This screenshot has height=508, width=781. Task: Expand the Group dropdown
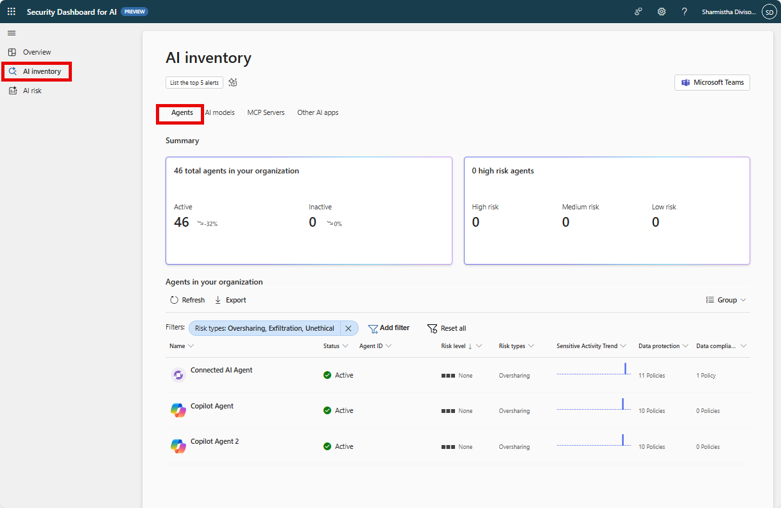point(726,300)
